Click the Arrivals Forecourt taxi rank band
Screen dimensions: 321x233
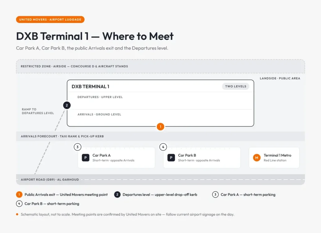(160, 136)
